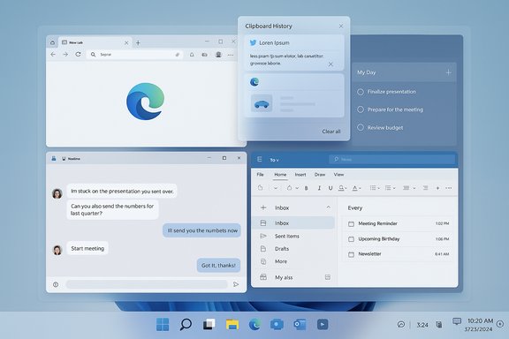Open the Meeting Reminder email
The width and height of the screenshot is (509, 339).
coord(398,223)
